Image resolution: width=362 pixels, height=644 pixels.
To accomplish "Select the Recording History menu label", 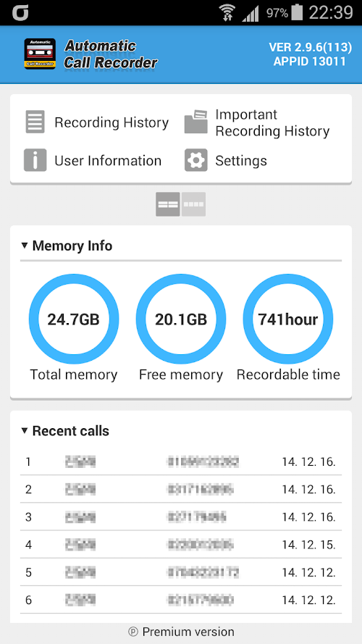I will [x=111, y=122].
